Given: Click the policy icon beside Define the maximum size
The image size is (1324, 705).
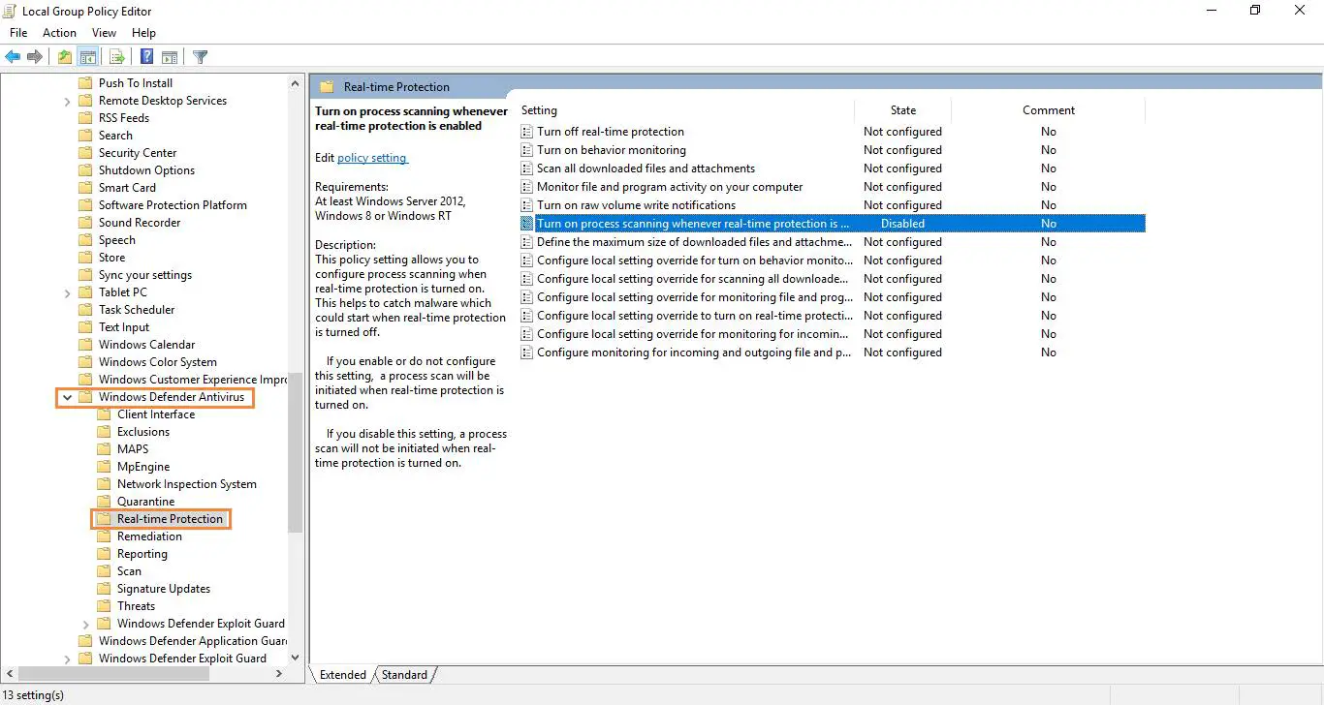Looking at the screenshot, I should click(x=527, y=242).
